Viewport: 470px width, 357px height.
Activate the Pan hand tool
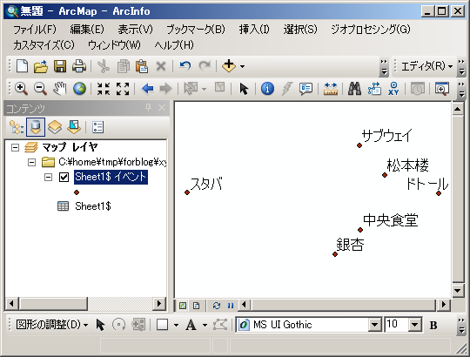pos(59,89)
